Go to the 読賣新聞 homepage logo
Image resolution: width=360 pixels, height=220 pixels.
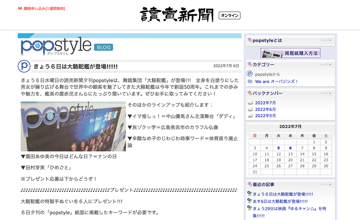click(x=177, y=14)
